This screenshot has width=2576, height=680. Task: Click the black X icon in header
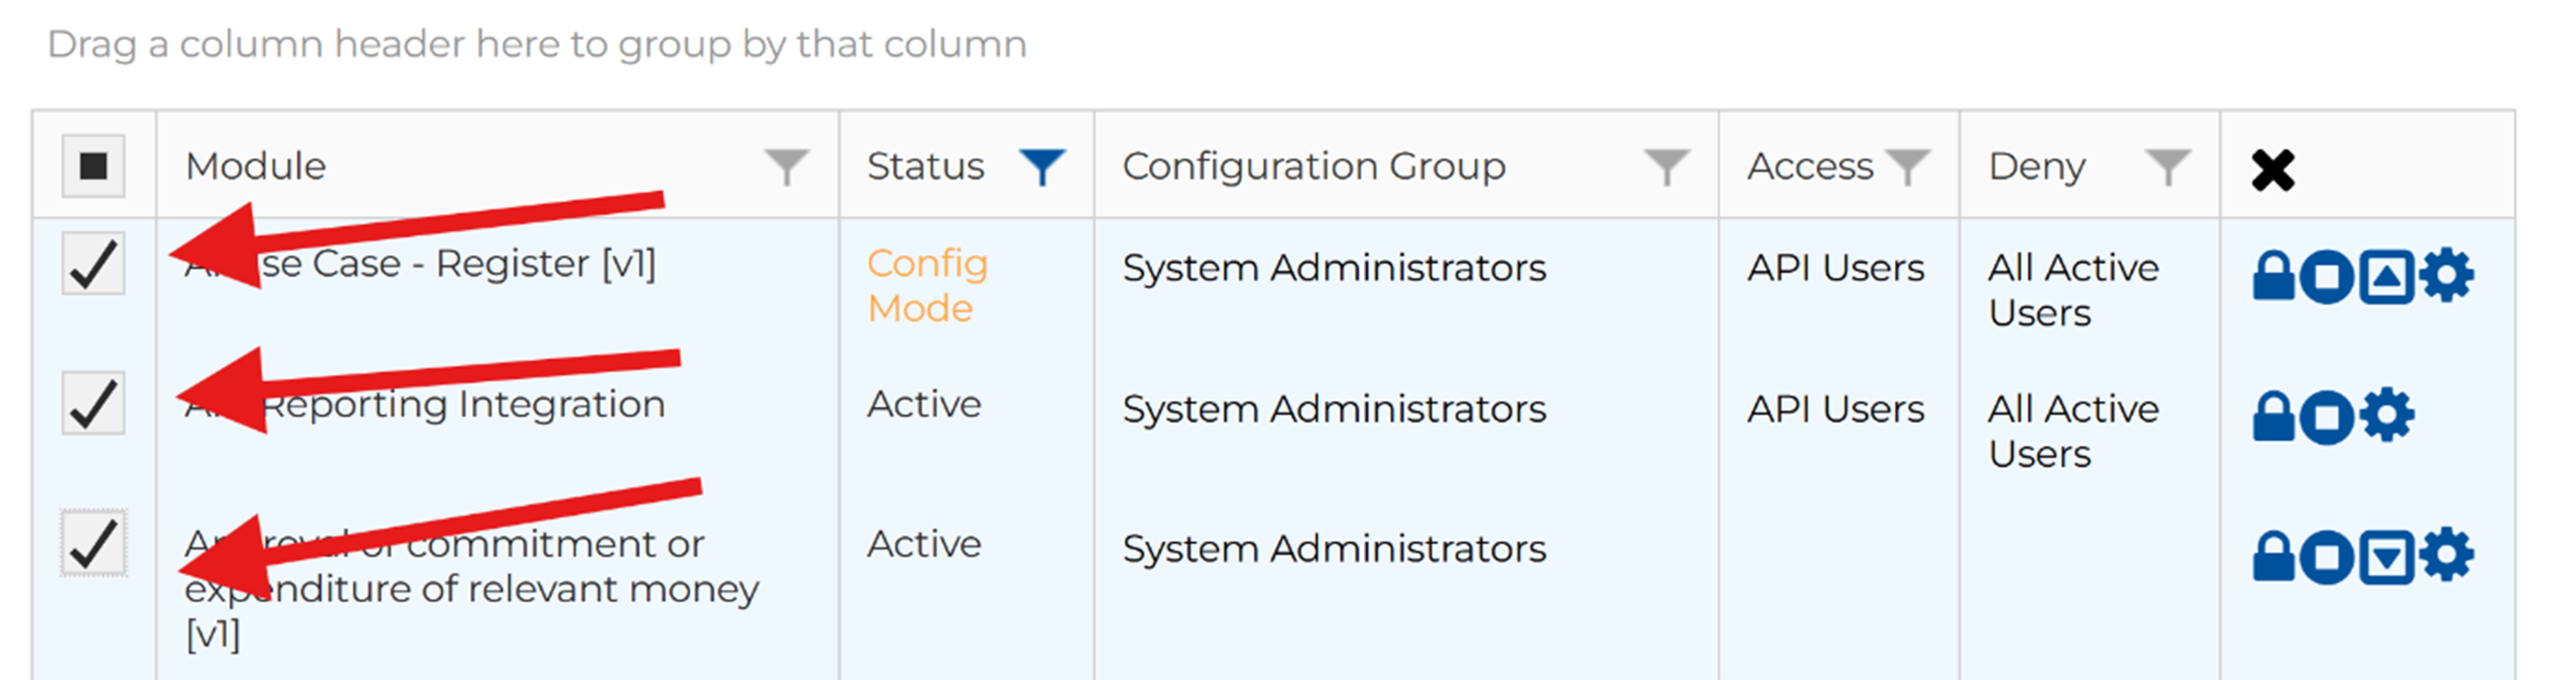[x=2272, y=170]
